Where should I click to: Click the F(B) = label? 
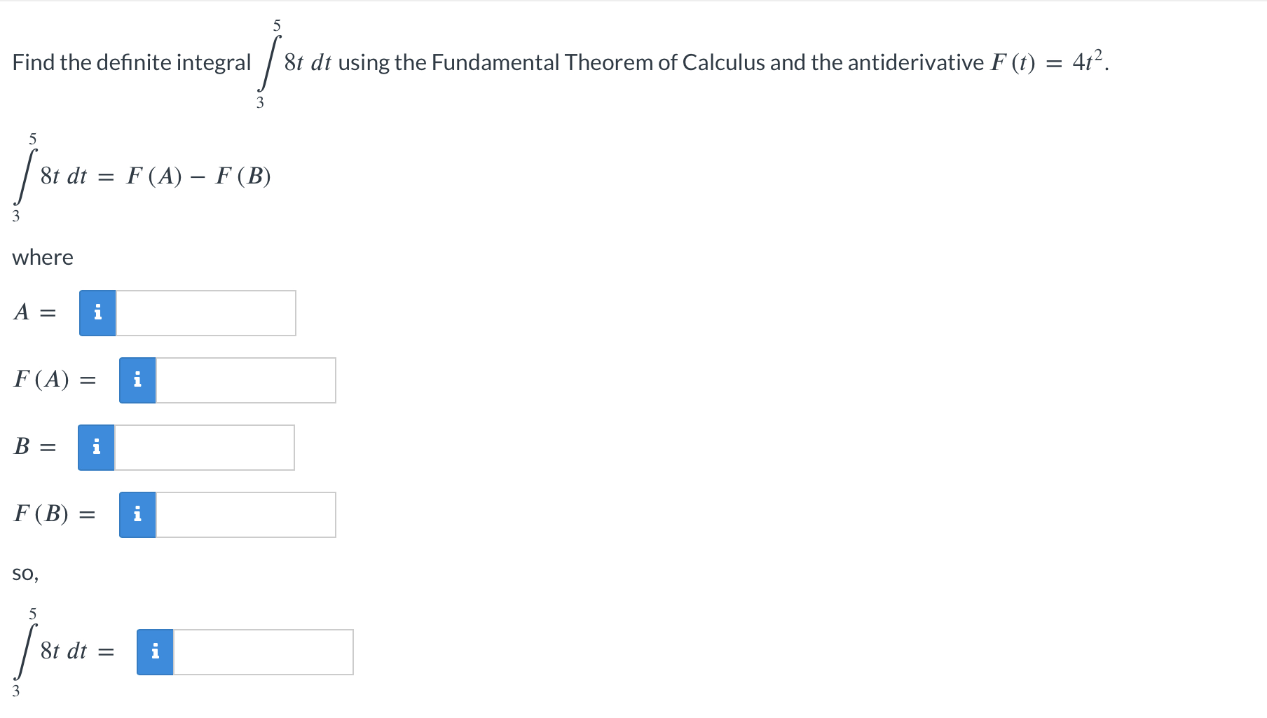click(x=53, y=515)
